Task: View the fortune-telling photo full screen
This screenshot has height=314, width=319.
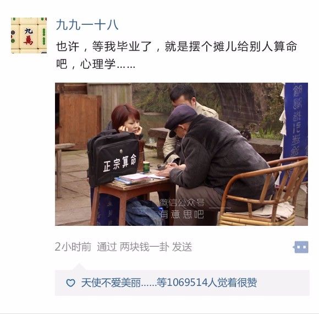Action: point(182,154)
